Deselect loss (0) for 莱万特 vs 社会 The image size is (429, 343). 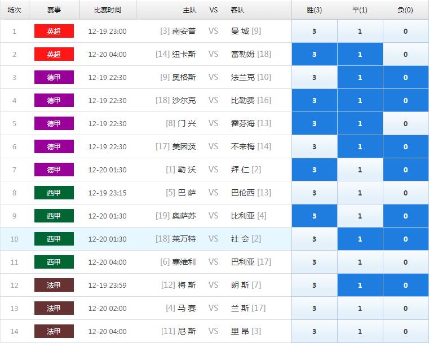(x=406, y=239)
